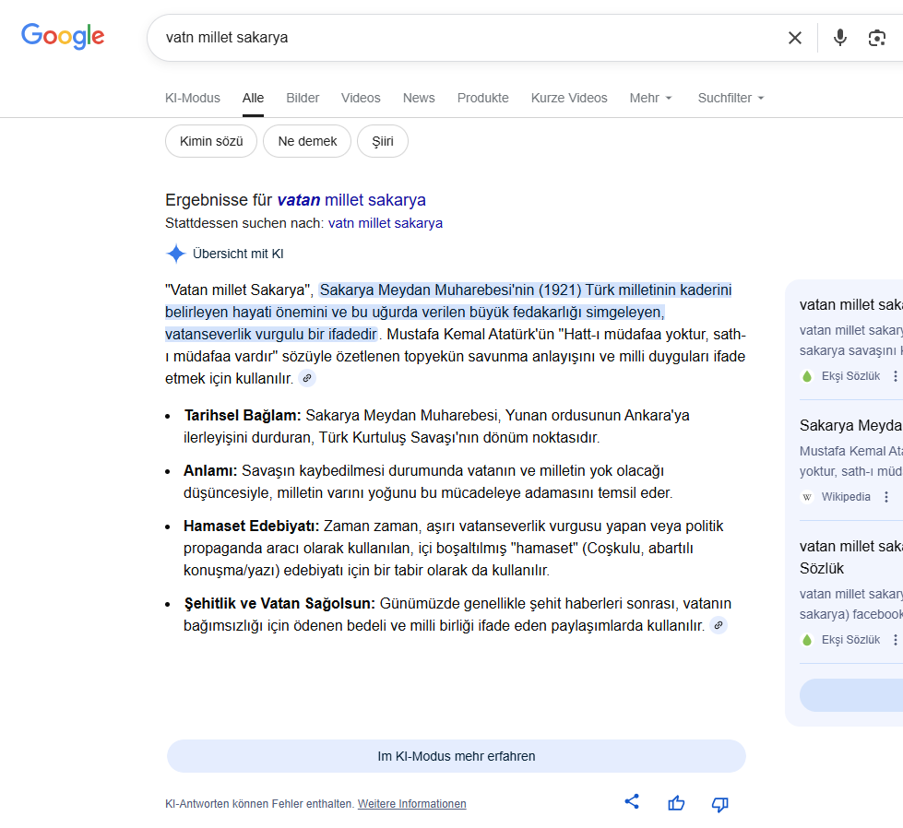Open the Suchfilter dropdown
This screenshot has height=828, width=903.
point(731,98)
